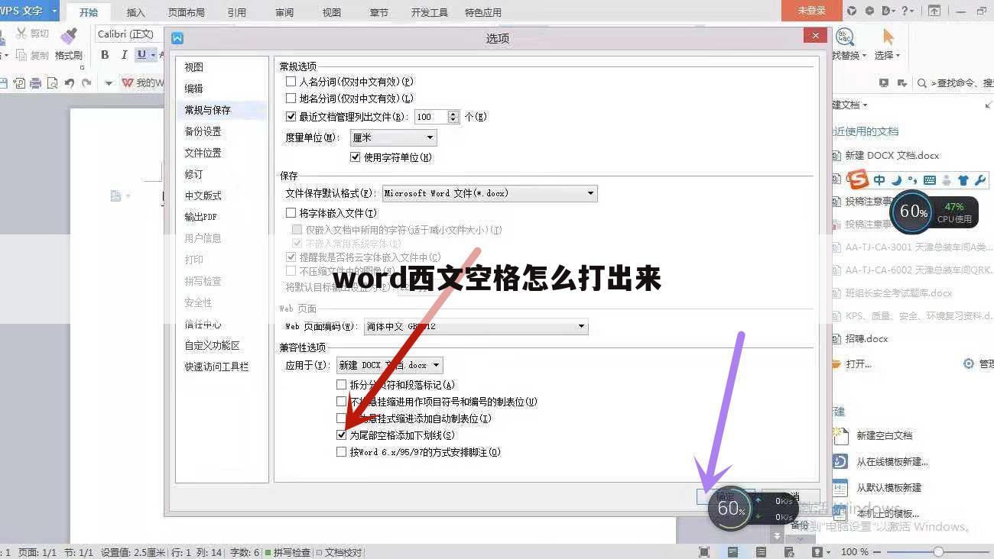The image size is (994, 559).
Task: Toggle 拼写检查 in status bar
Action: [x=287, y=552]
